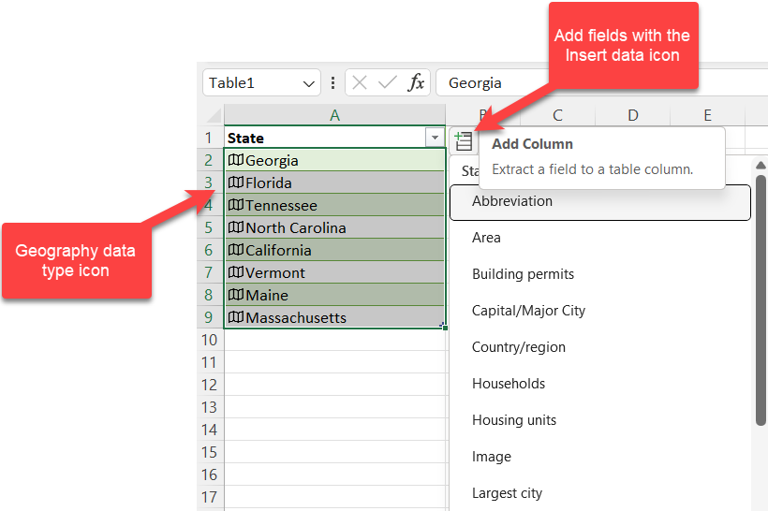Click the Insert Data add column icon
The height and width of the screenshot is (511, 768).
click(x=463, y=141)
